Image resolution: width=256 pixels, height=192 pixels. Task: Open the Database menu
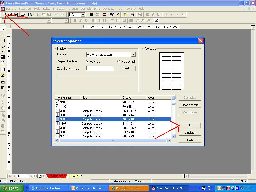point(109,9)
